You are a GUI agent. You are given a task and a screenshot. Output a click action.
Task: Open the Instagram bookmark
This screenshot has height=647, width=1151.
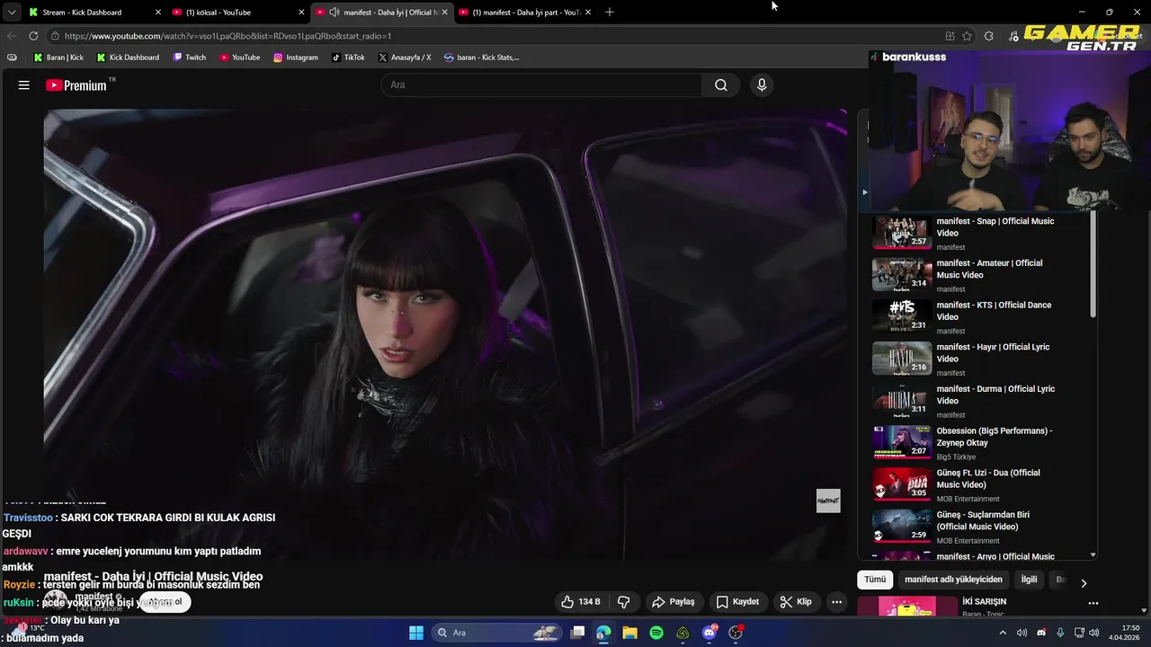pos(296,58)
